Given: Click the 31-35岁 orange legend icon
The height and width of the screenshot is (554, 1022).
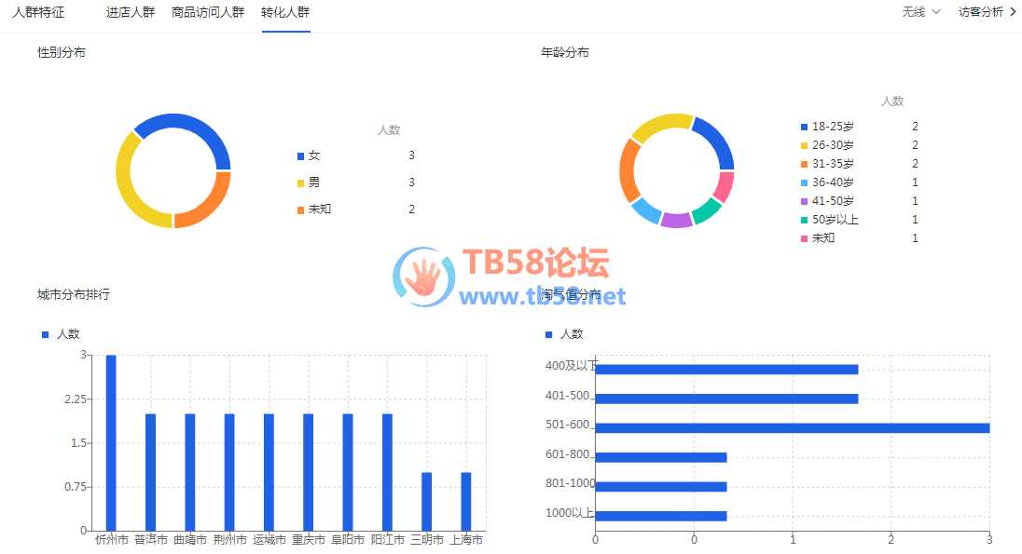Looking at the screenshot, I should [x=805, y=164].
